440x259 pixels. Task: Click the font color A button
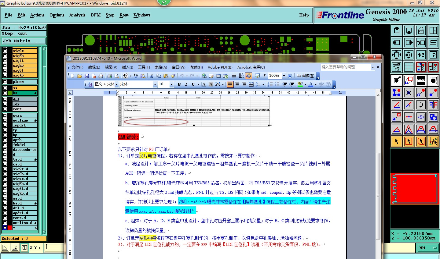311,84
